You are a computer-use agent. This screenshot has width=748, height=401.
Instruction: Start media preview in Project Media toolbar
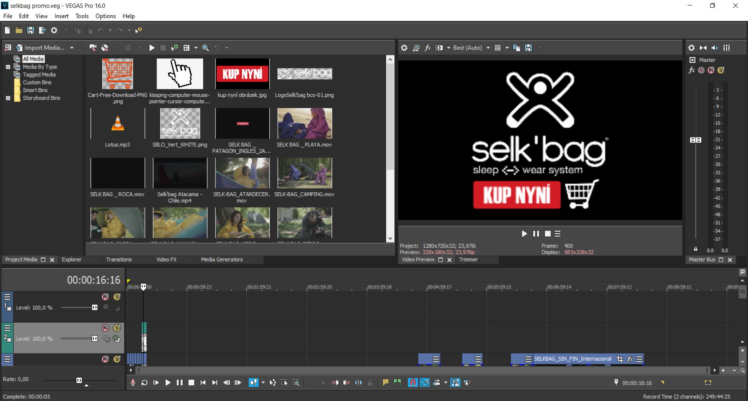[x=152, y=48]
